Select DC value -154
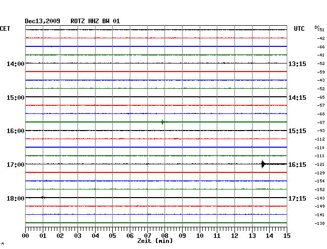This screenshot has width=327, height=249. [319, 181]
